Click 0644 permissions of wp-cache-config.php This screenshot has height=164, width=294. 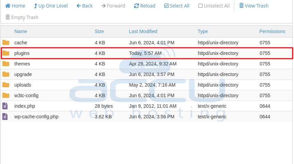[x=265, y=117]
